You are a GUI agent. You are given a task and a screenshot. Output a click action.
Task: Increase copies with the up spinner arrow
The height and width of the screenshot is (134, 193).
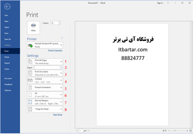(59, 22)
